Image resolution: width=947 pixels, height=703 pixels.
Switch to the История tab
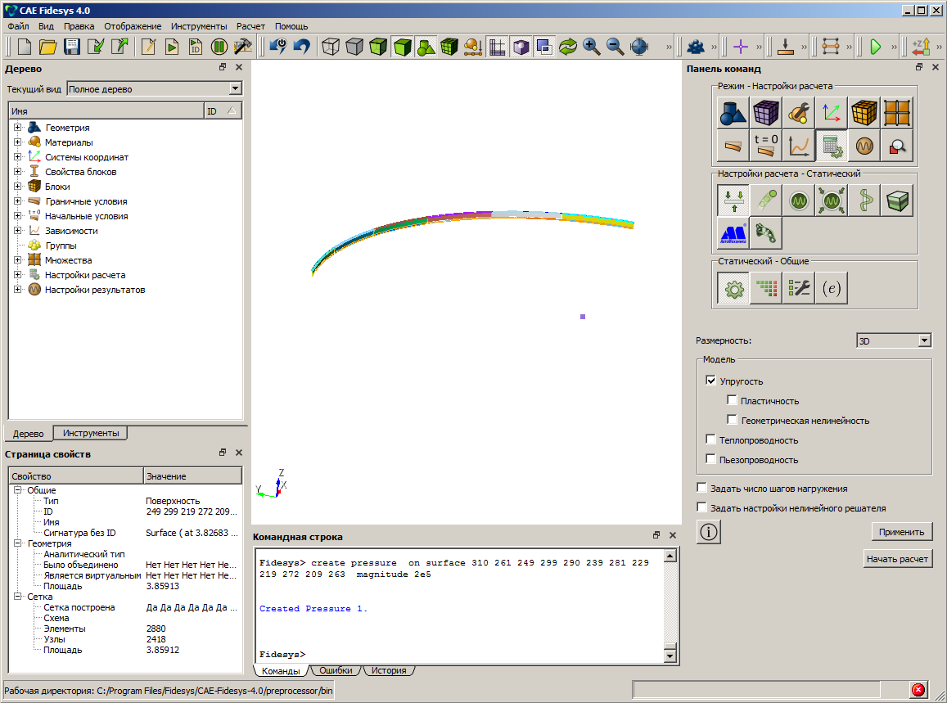(389, 670)
